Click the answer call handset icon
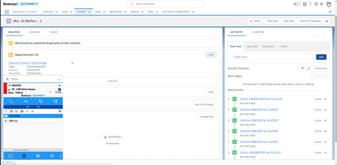The image size is (337, 165). point(11,102)
